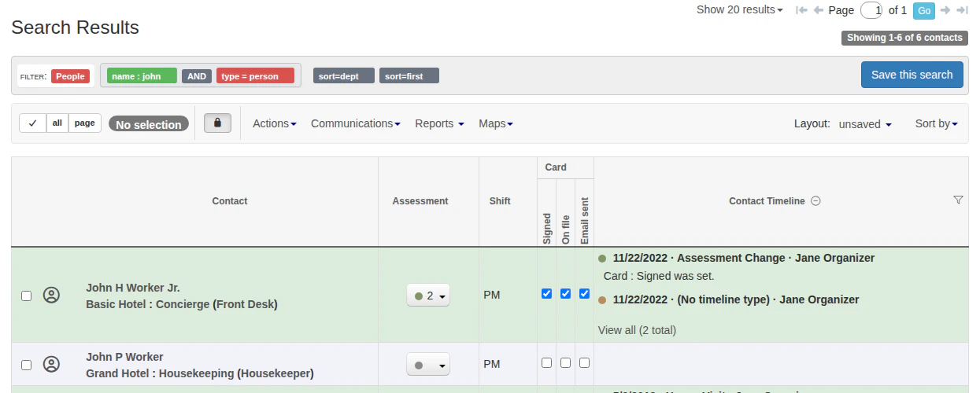Uncheck Signed card for John H Worker Jr.

coord(546,294)
